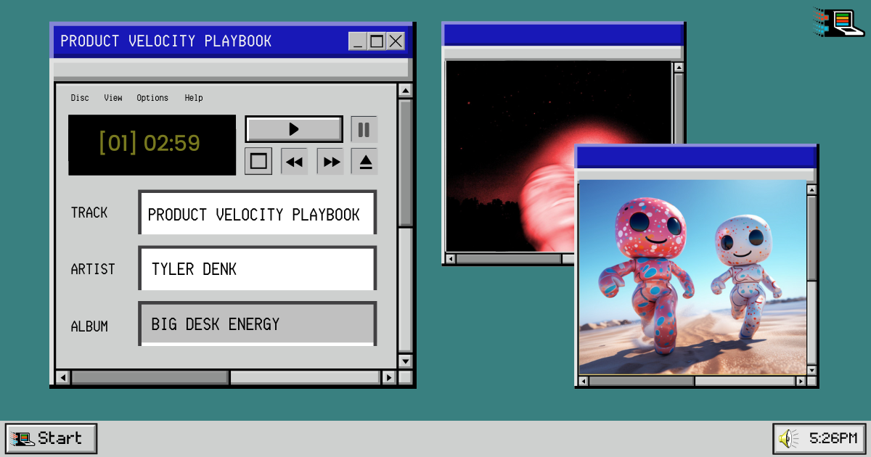Open the View menu
This screenshot has height=457, width=871.
pos(113,98)
